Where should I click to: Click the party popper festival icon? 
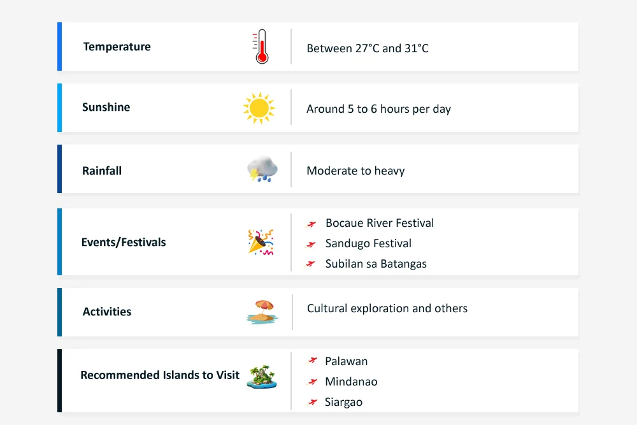click(261, 242)
